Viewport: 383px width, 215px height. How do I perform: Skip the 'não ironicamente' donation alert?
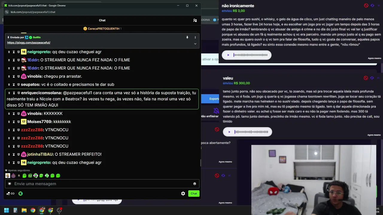point(378,5)
